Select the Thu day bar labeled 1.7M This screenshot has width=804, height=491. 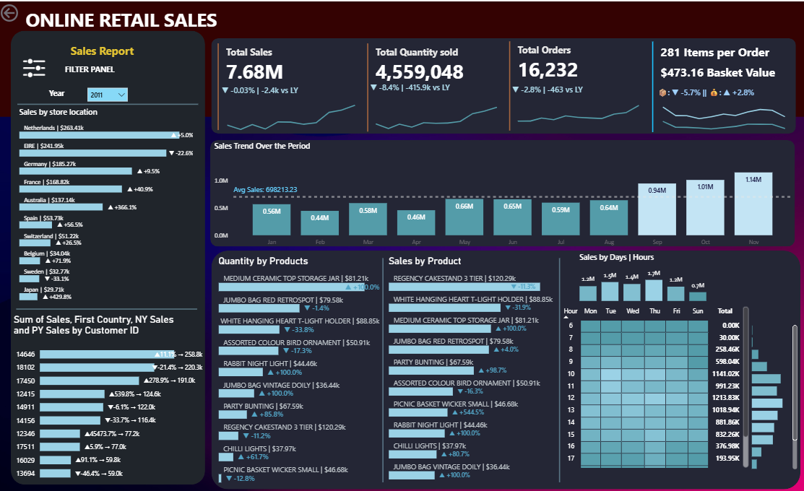tap(654, 290)
